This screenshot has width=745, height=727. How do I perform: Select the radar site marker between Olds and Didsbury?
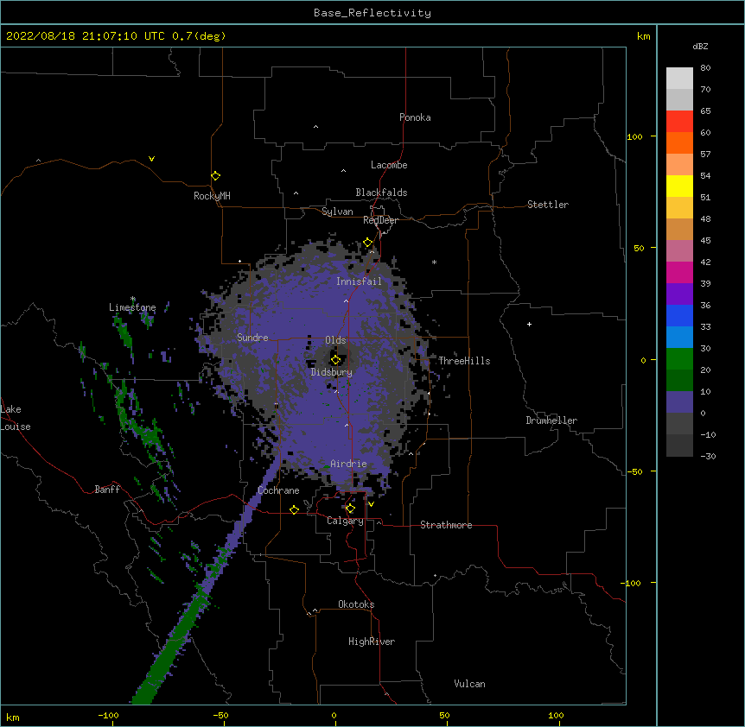(x=335, y=360)
